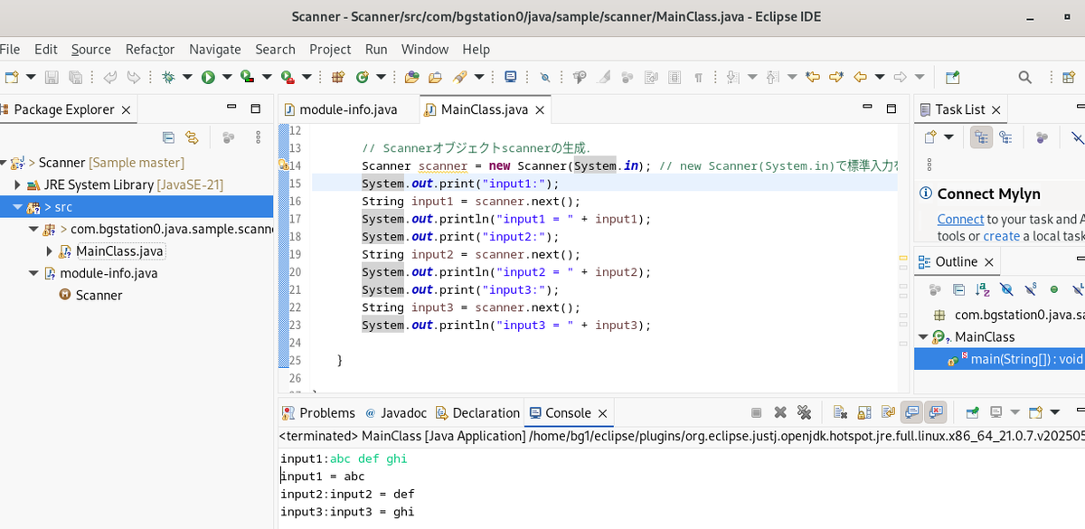
Task: Open the Project menu
Action: (330, 49)
